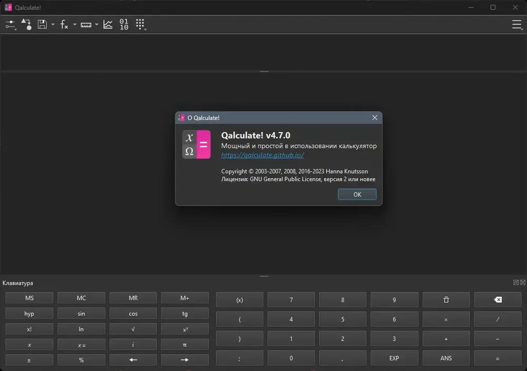The height and width of the screenshot is (371, 527).
Task: Click the plus-minus sign key
Action: tap(29, 360)
